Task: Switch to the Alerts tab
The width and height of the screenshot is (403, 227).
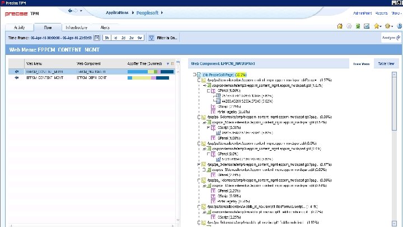Action: 105,27
